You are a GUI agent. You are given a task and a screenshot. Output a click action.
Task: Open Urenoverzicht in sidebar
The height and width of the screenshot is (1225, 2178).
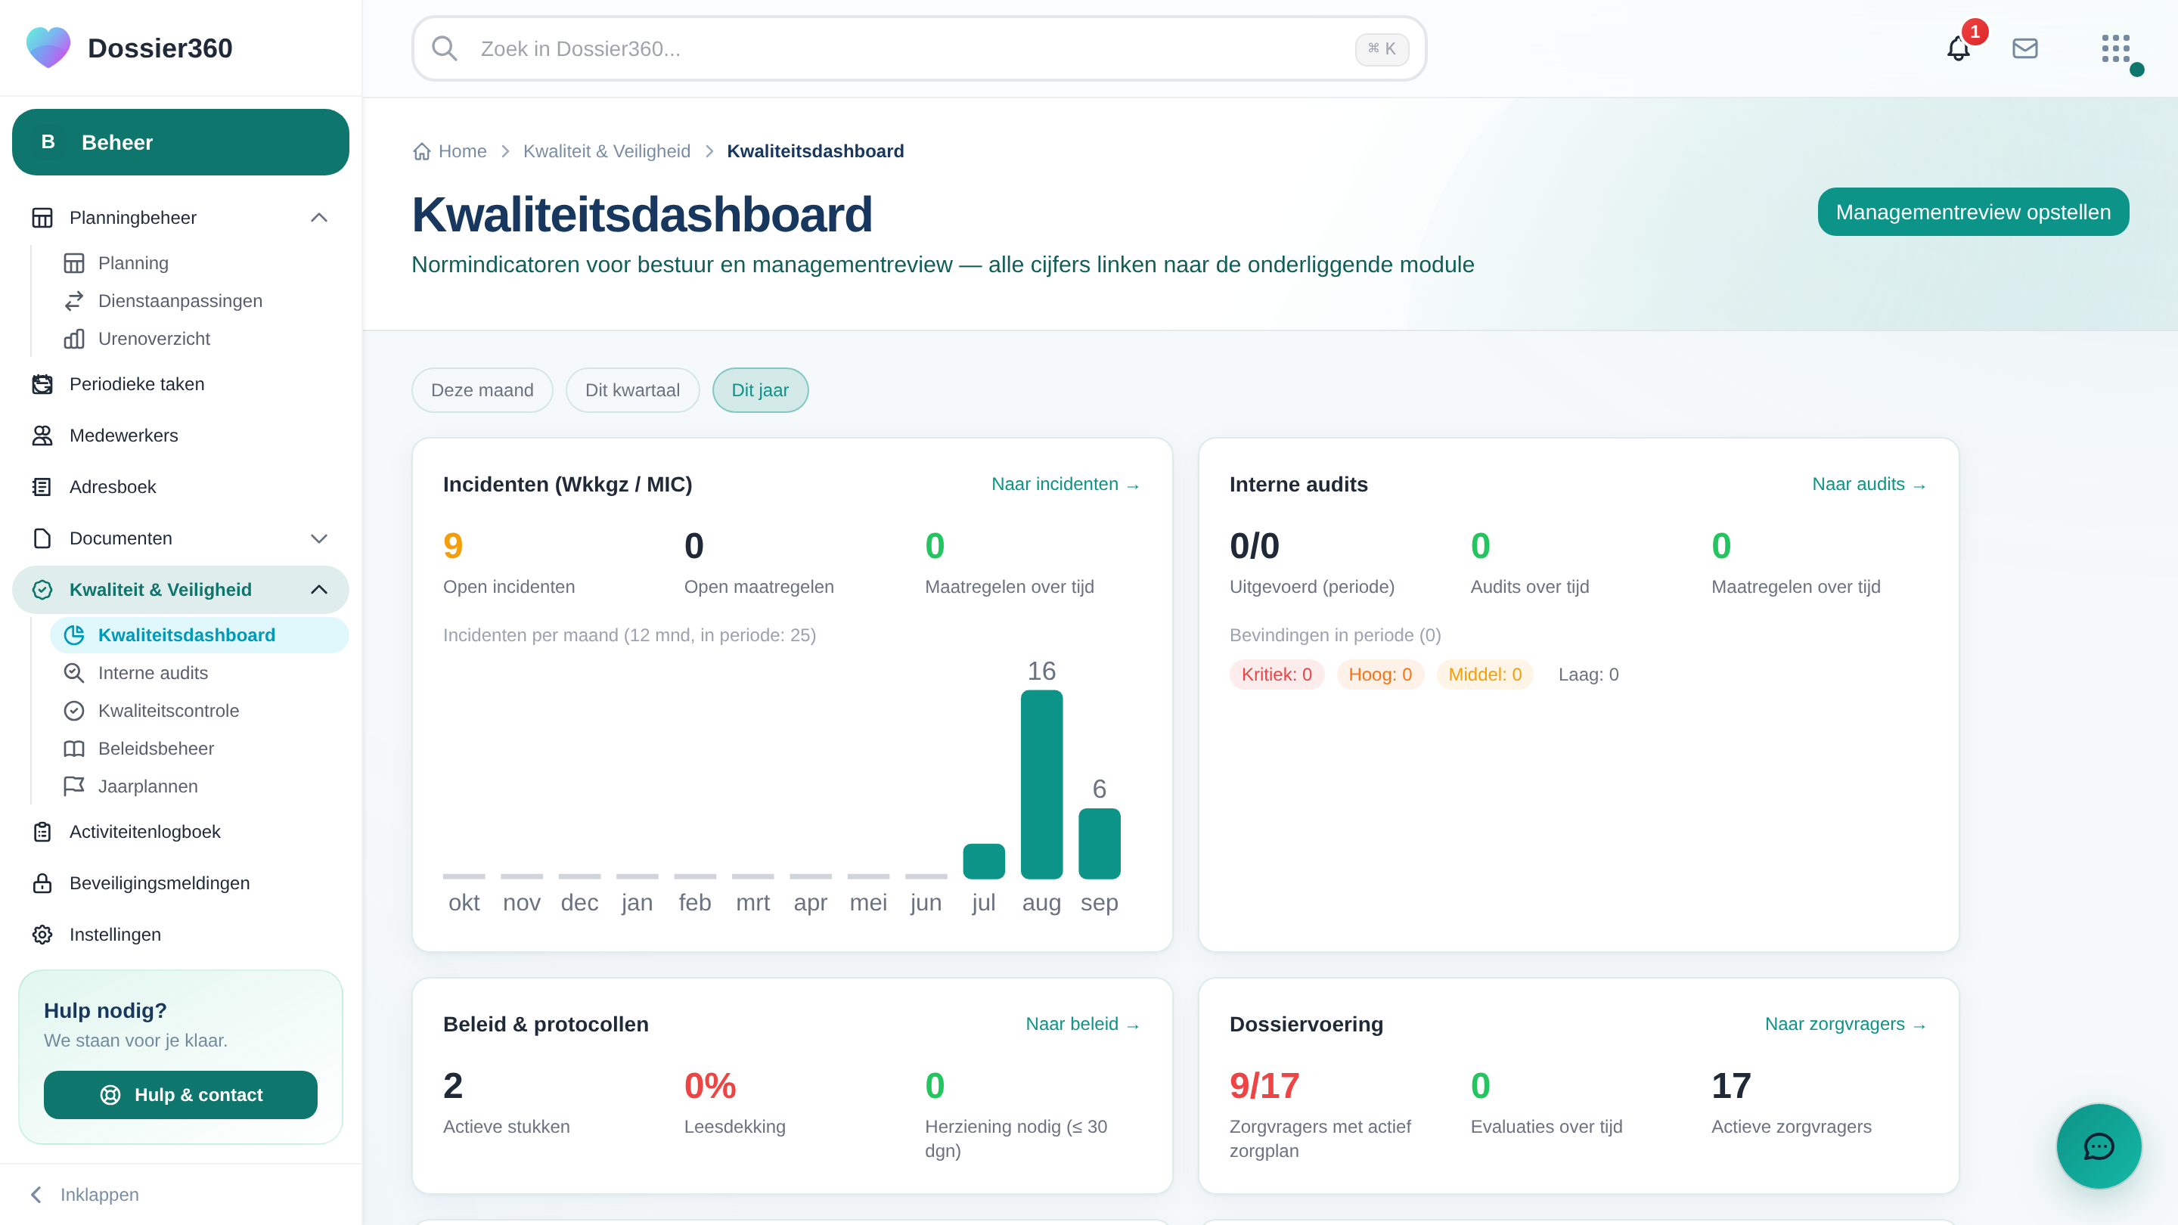pyautogui.click(x=200, y=339)
